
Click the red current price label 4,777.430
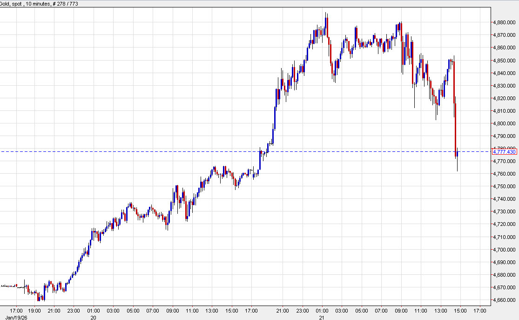click(504, 152)
